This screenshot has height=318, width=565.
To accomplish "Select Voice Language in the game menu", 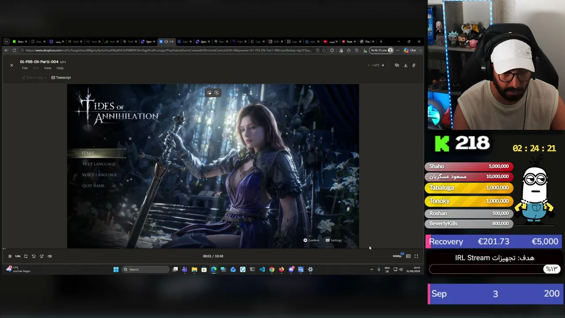I will (x=99, y=175).
